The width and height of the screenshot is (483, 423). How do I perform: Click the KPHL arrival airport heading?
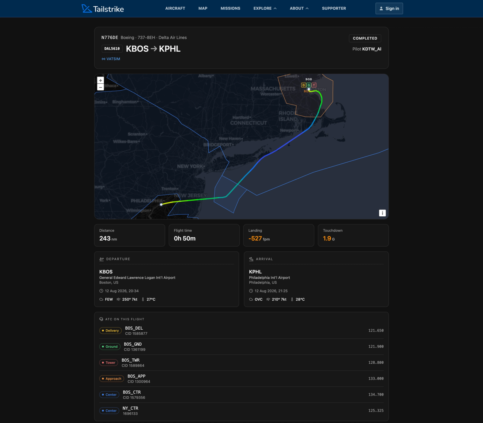[x=255, y=272]
